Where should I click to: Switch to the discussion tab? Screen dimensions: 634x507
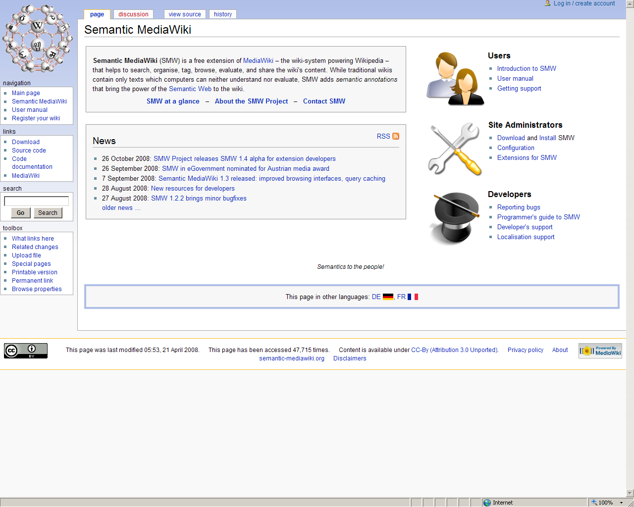coord(133,14)
